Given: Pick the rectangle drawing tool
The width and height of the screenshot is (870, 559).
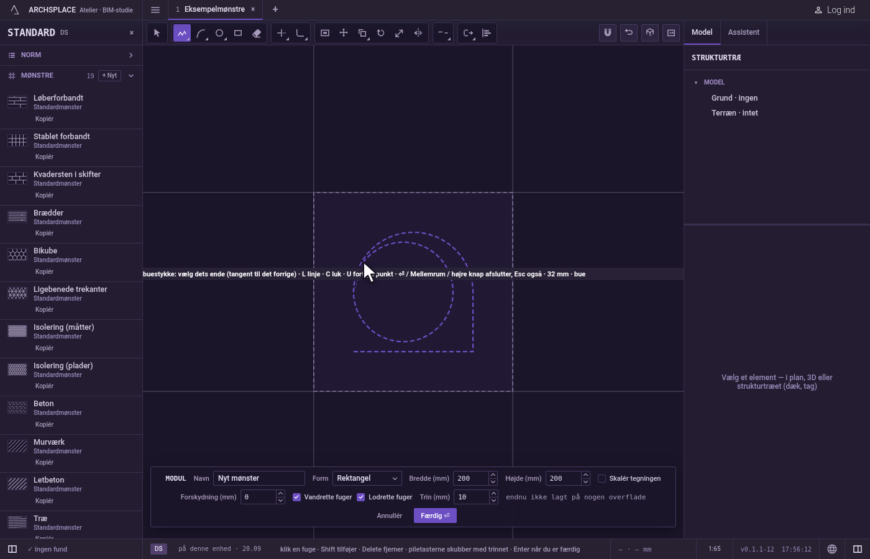Looking at the screenshot, I should pos(238,33).
